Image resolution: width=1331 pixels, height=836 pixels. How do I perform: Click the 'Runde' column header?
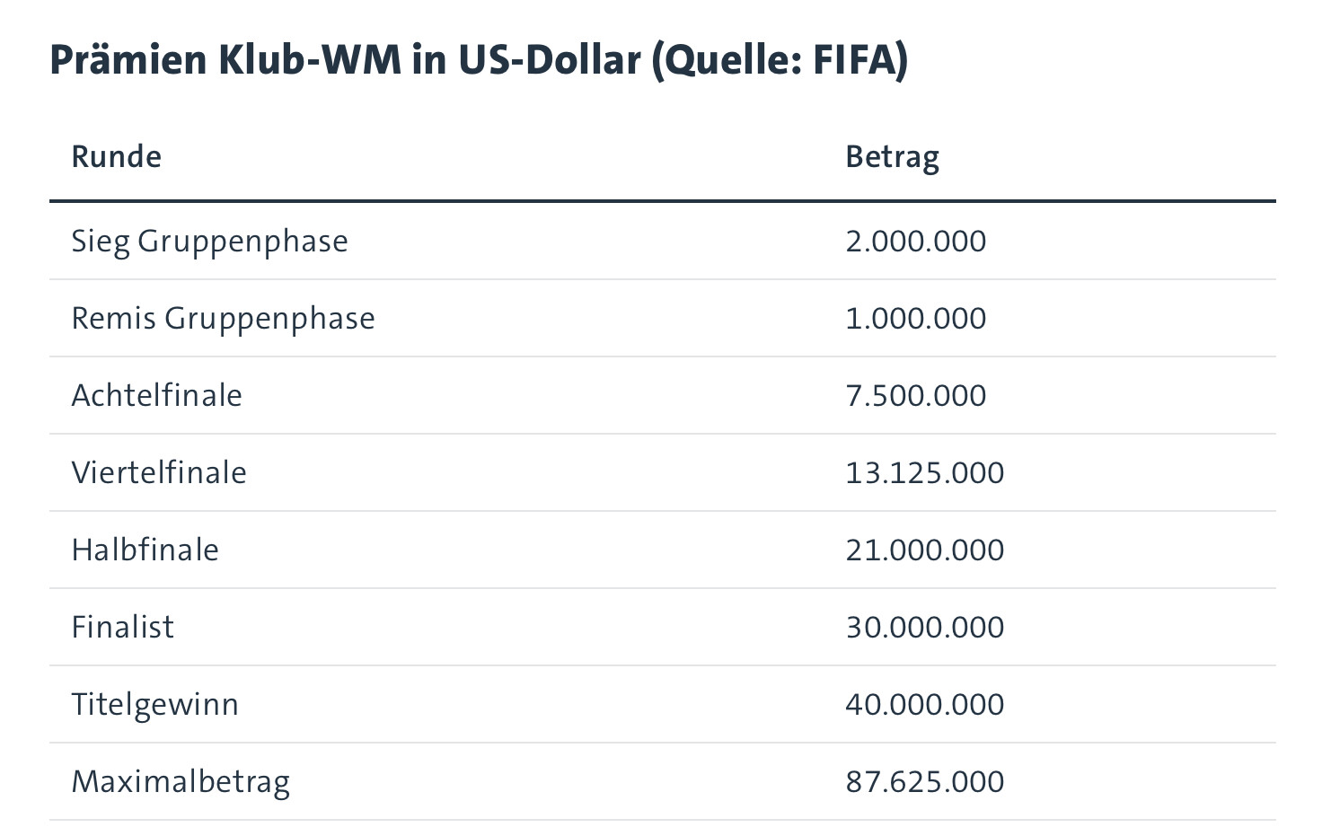click(x=117, y=157)
